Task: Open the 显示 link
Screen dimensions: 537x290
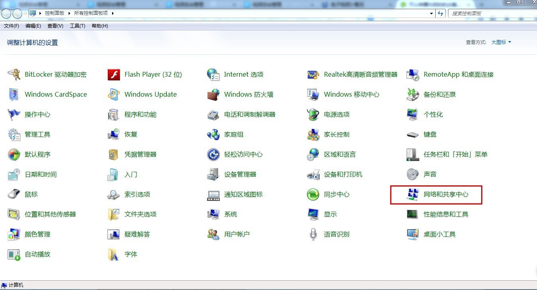Action: (x=330, y=214)
